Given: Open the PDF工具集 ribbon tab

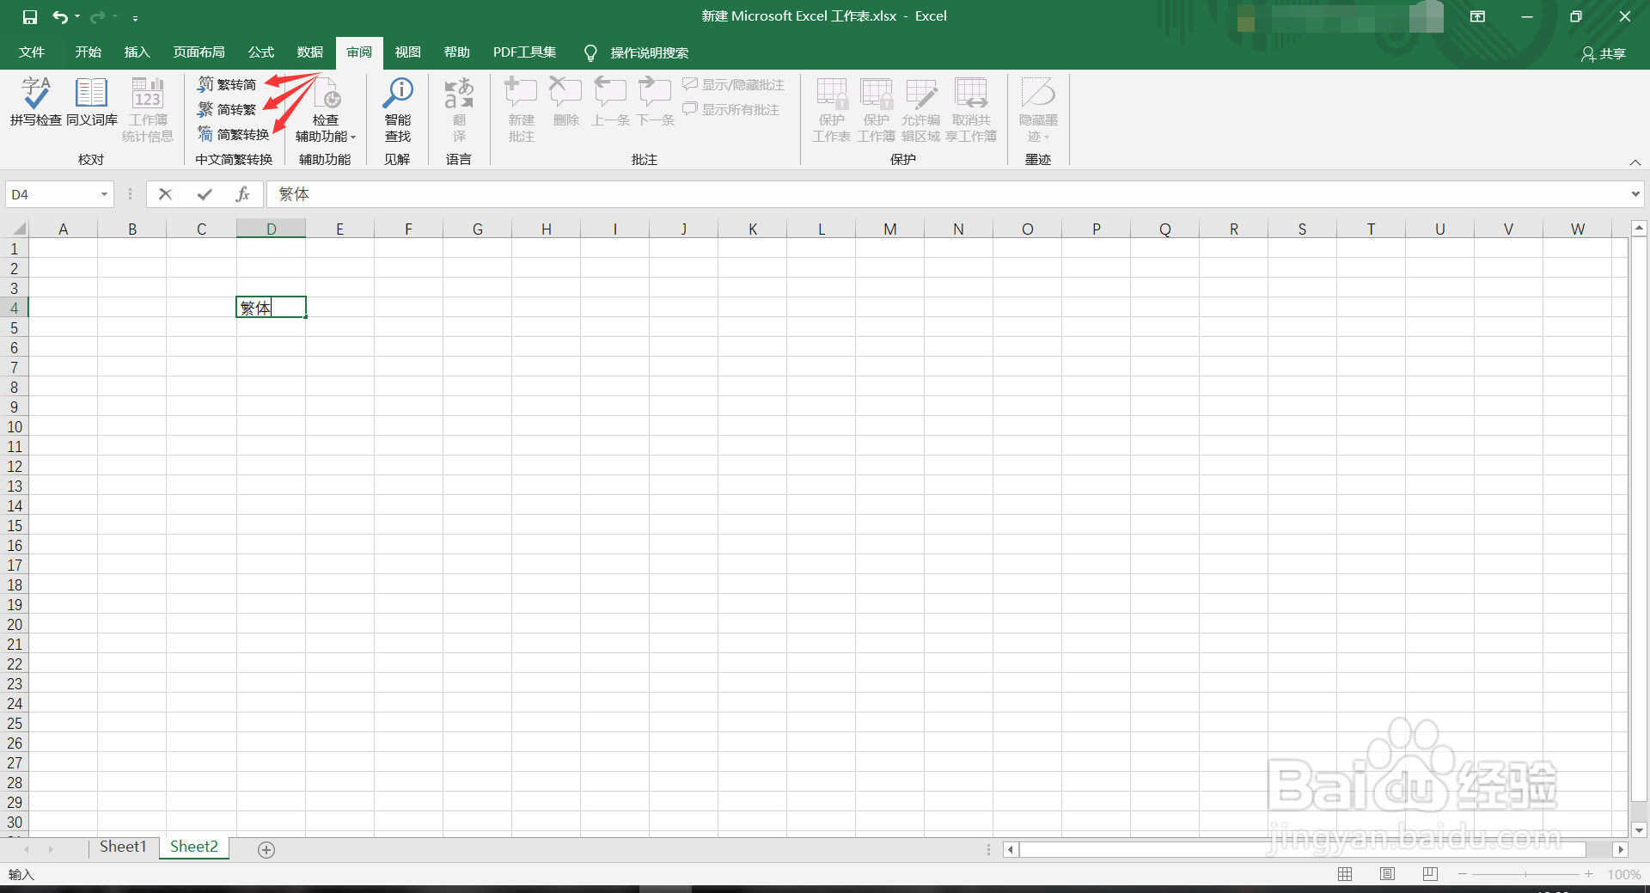Looking at the screenshot, I should 525,52.
